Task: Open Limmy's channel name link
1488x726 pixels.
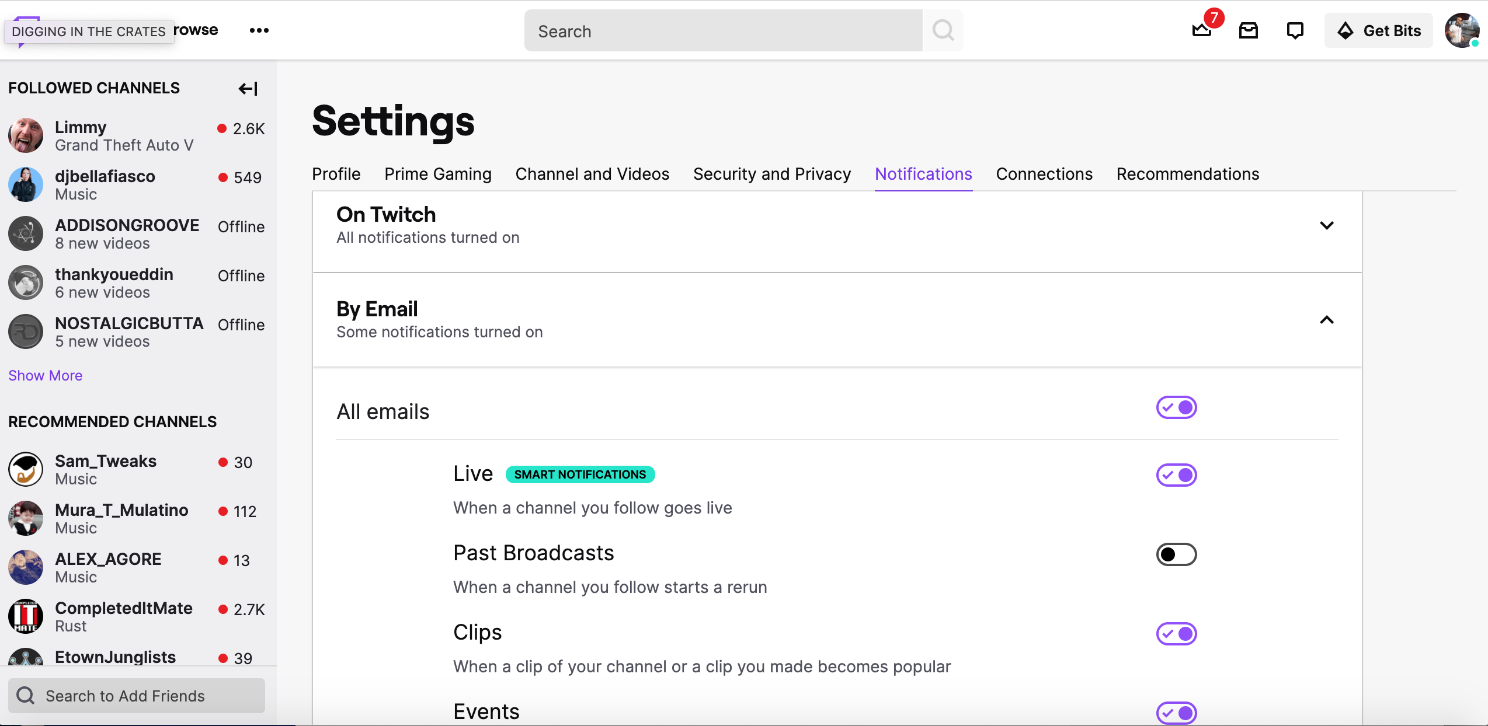Action: pos(81,127)
